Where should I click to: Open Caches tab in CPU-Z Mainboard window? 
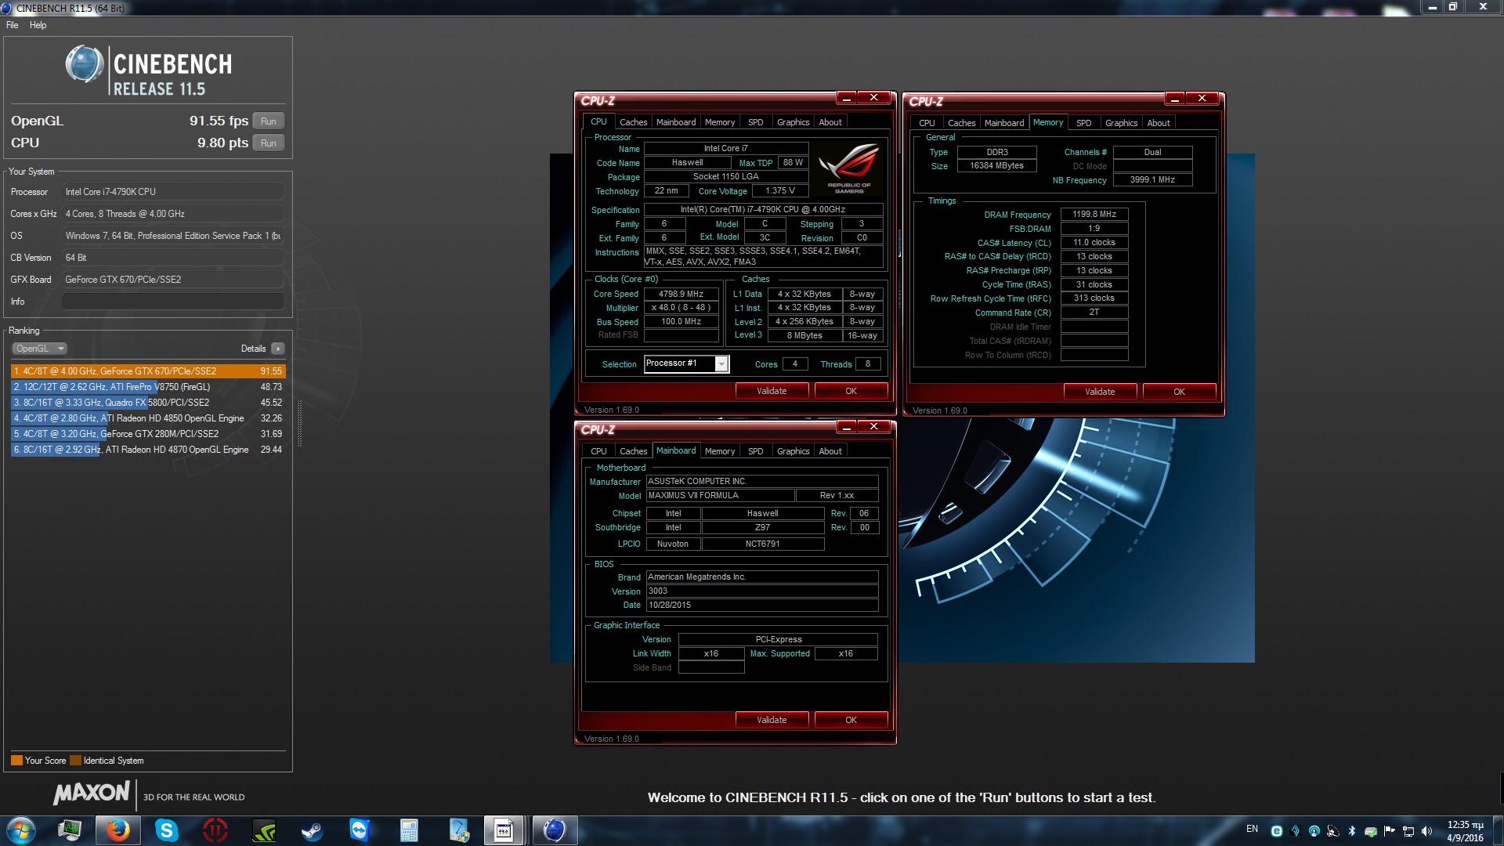pyautogui.click(x=633, y=451)
